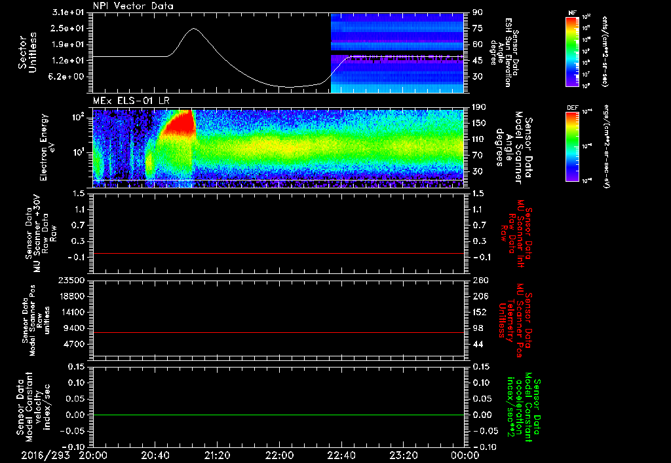Click the 20:00 time tick label
Image resolution: width=671 pixels, height=463 pixels.
(93, 455)
